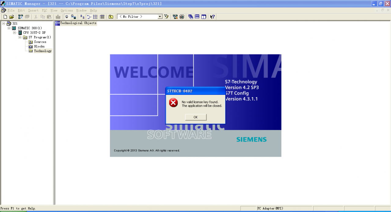Paste using the toolbar clipboard icon

click(49, 17)
